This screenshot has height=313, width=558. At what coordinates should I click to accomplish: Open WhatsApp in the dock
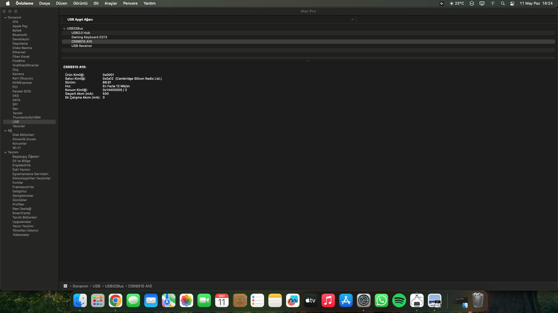coord(381,301)
